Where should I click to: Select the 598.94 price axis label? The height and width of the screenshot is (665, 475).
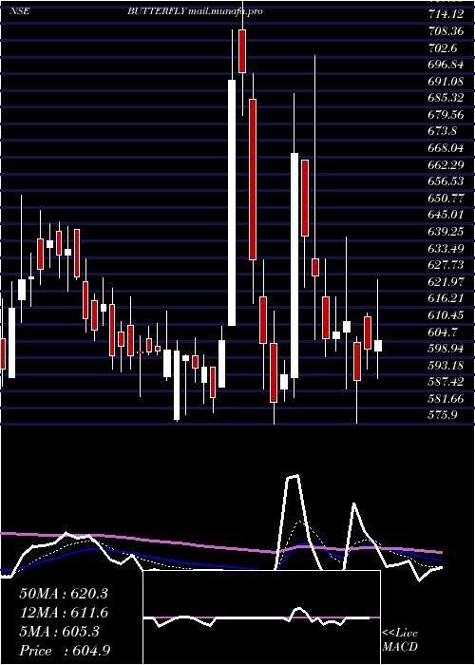coord(446,348)
